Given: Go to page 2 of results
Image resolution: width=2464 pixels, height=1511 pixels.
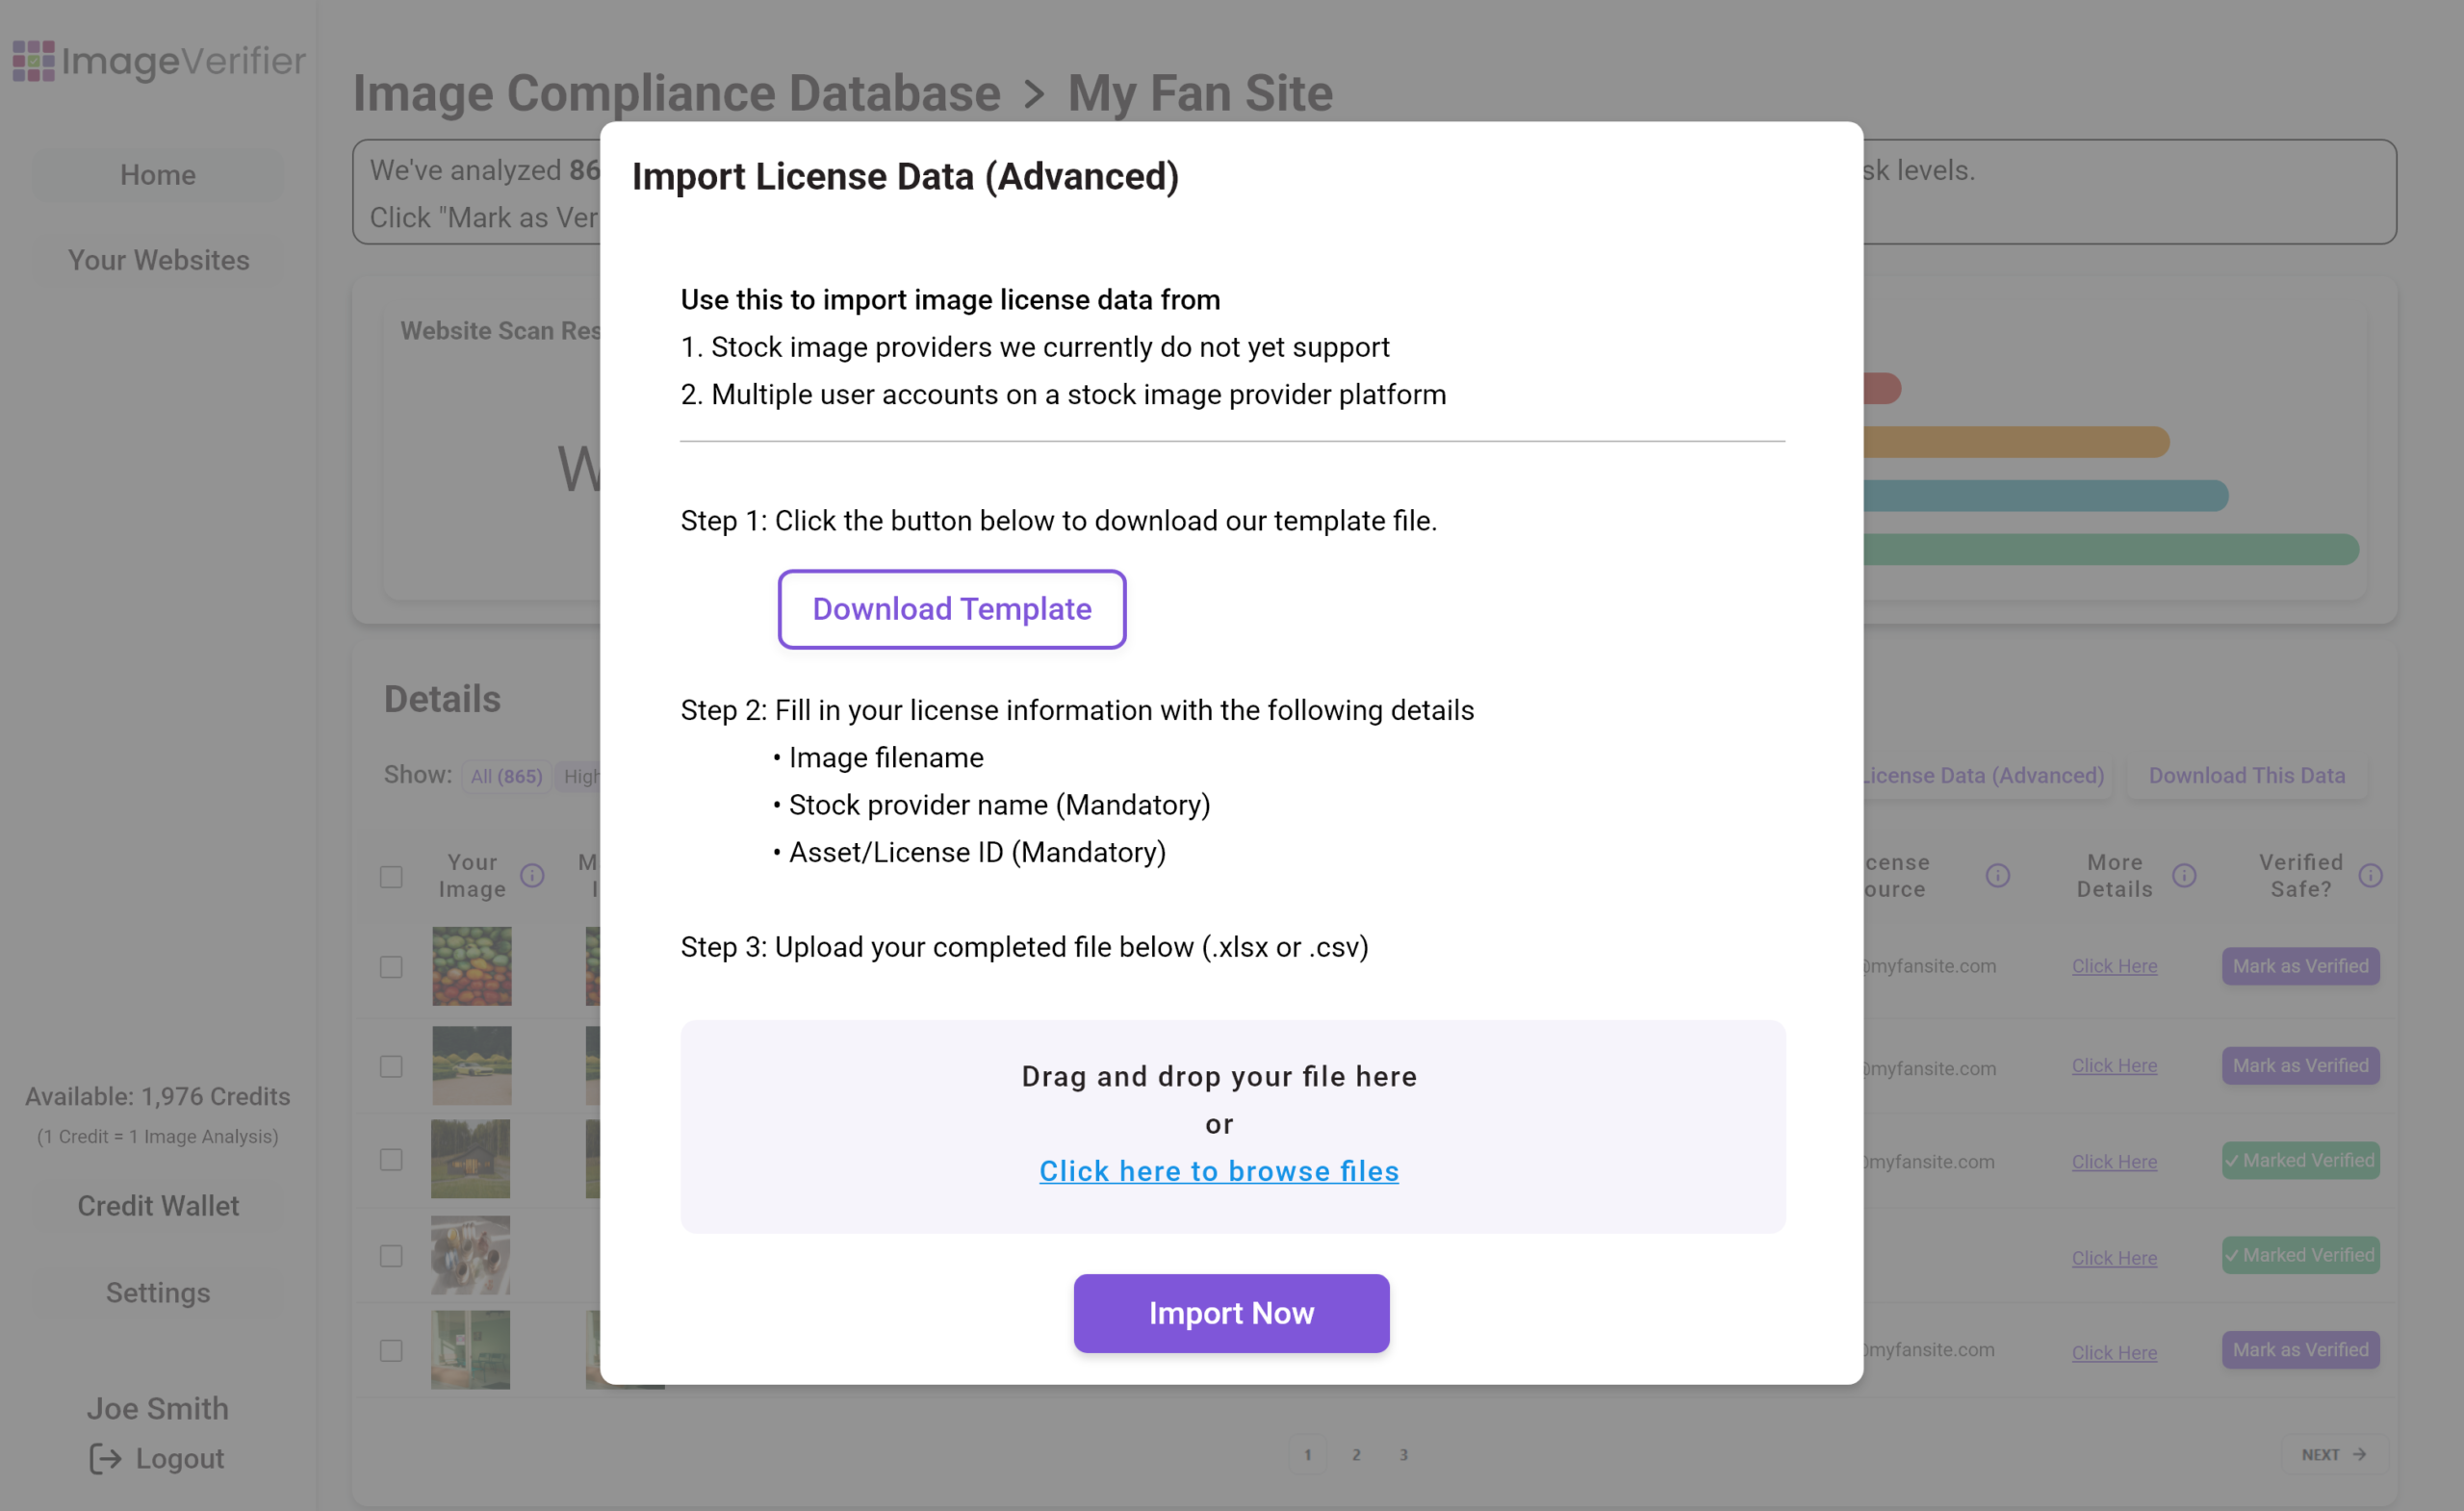Looking at the screenshot, I should click(x=1356, y=1455).
